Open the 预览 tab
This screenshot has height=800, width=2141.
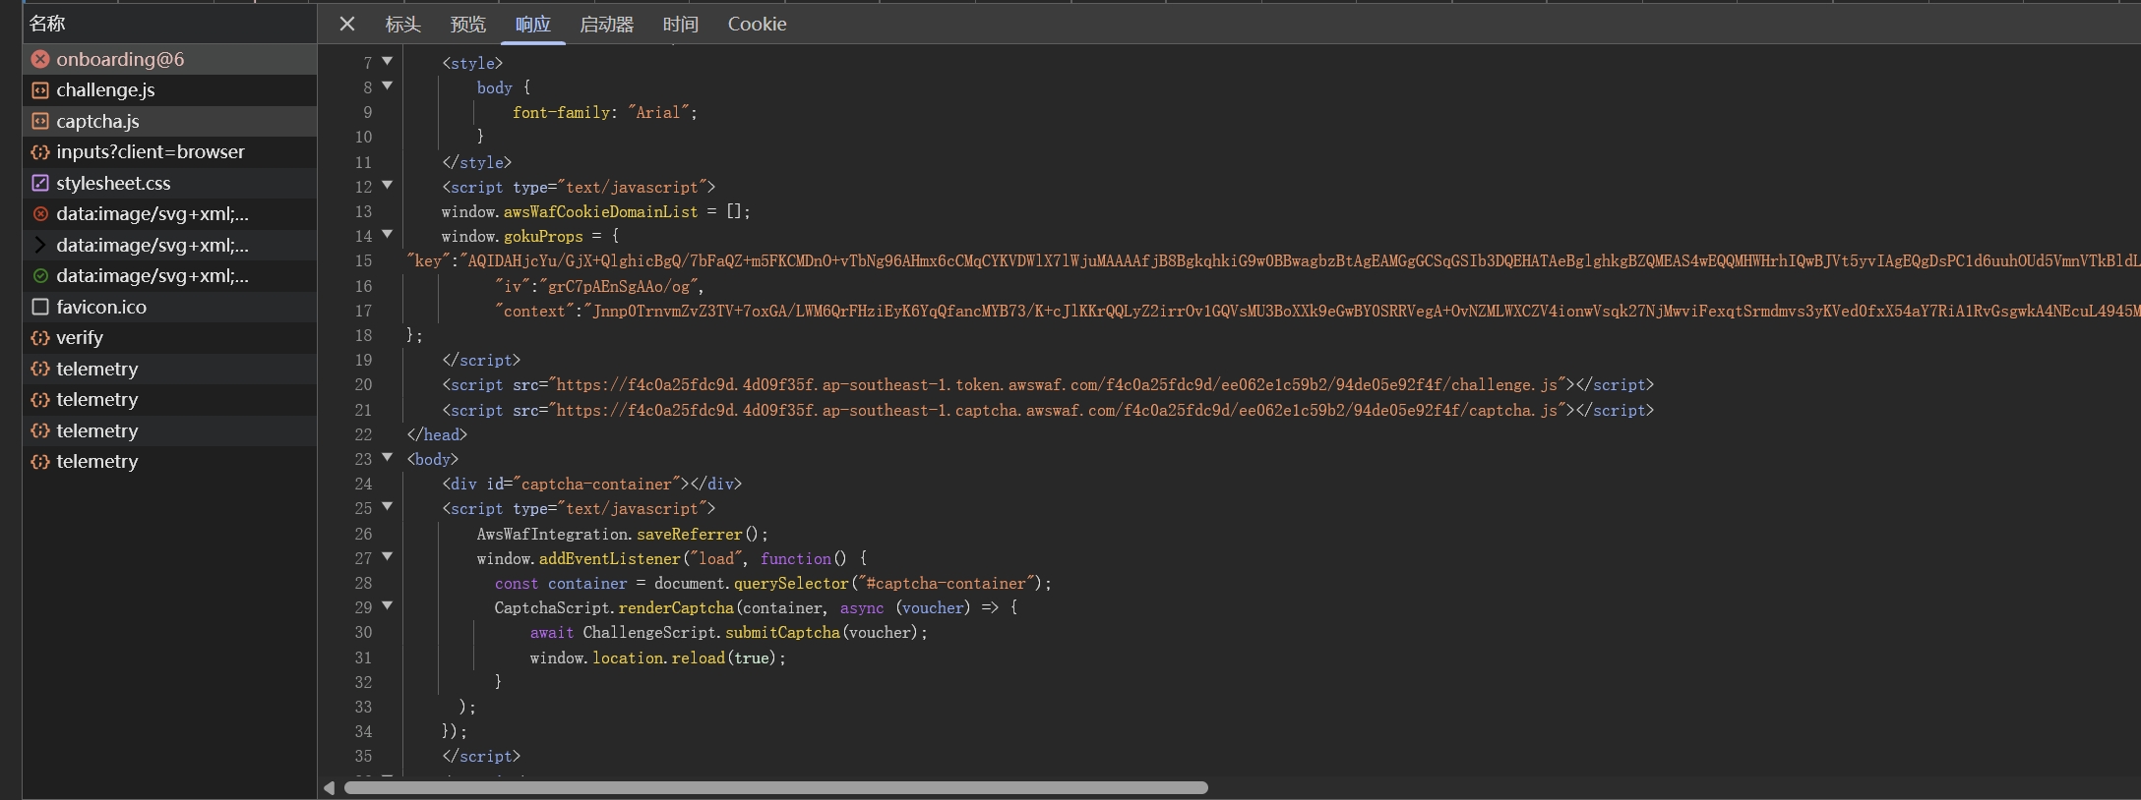(x=468, y=24)
